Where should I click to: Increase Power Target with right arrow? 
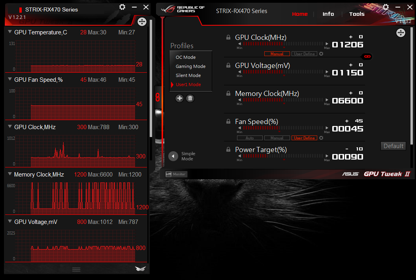327,156
